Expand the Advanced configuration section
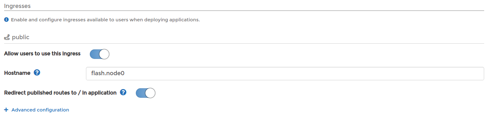 click(40, 110)
